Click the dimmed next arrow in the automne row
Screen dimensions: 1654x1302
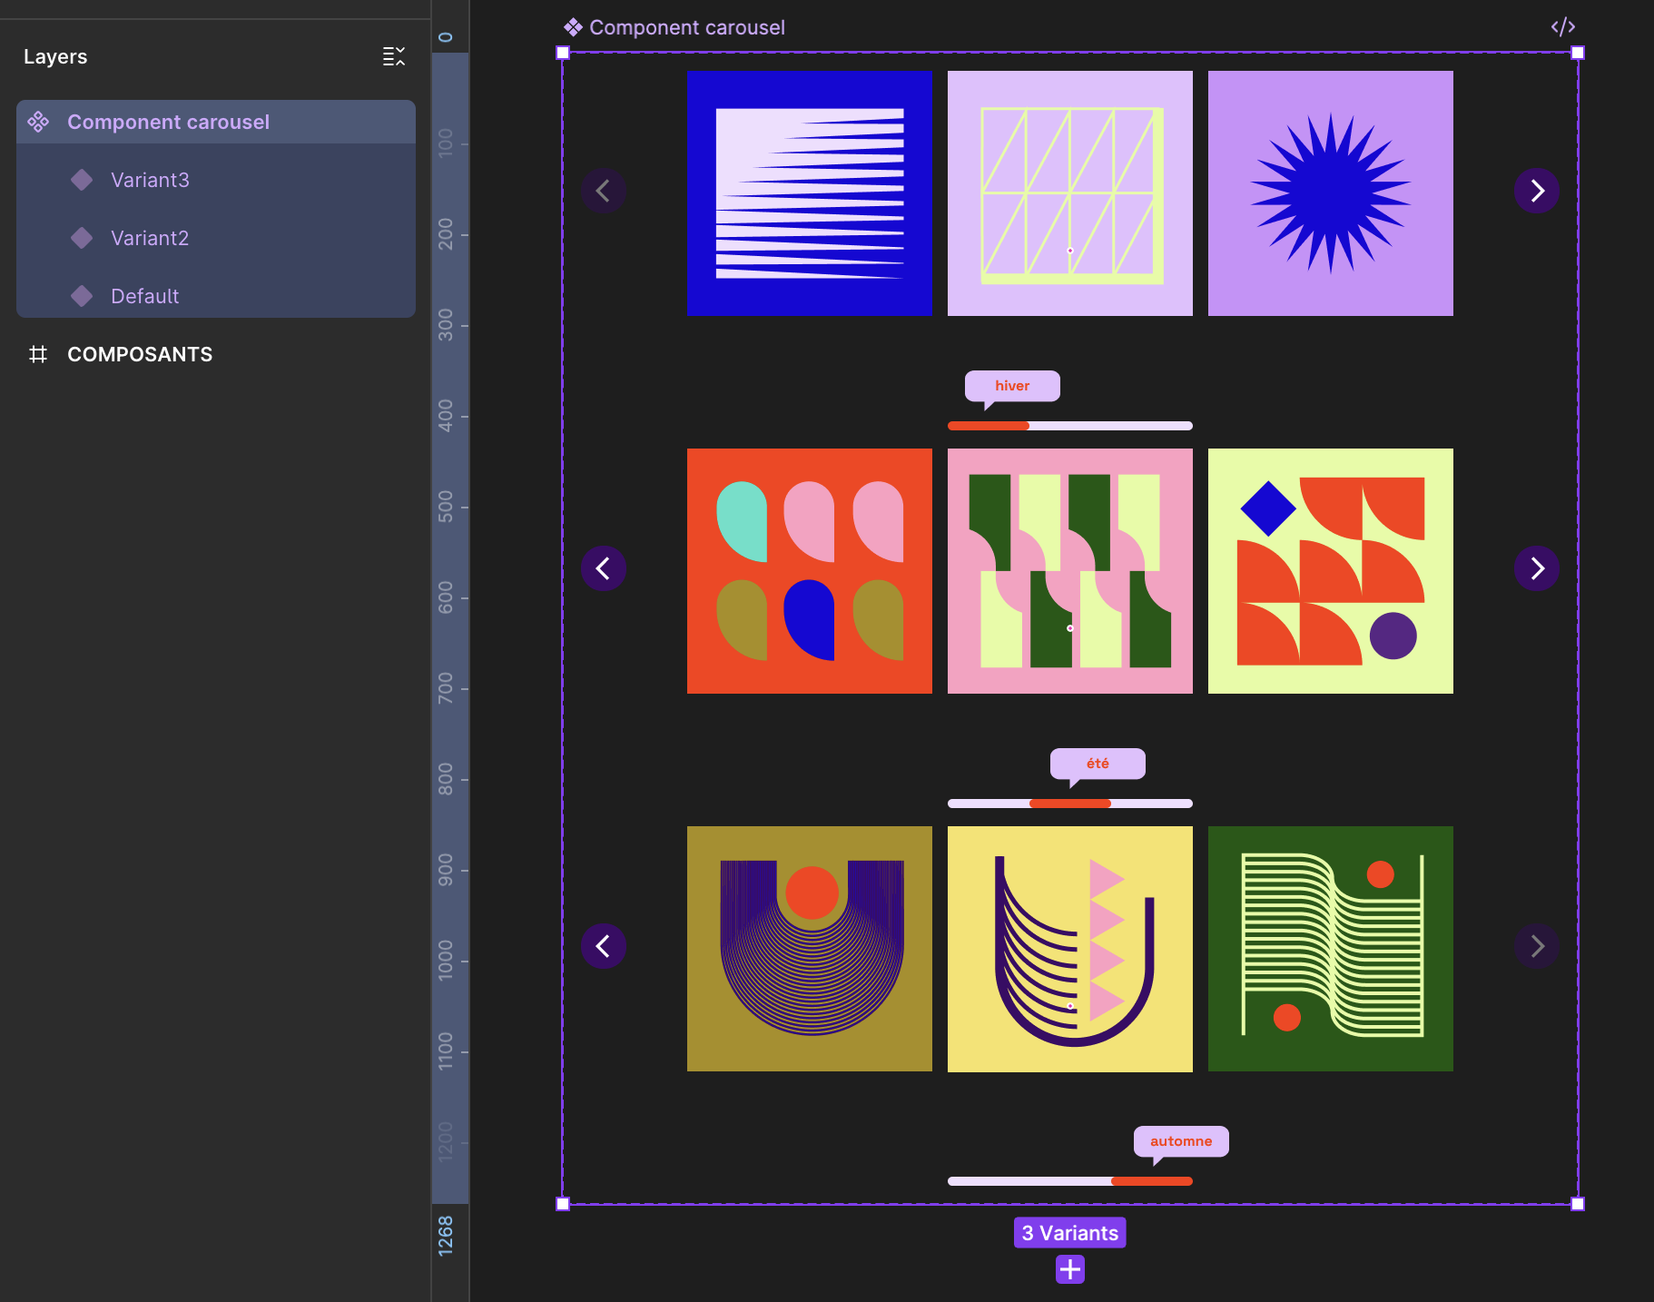[x=1536, y=946]
